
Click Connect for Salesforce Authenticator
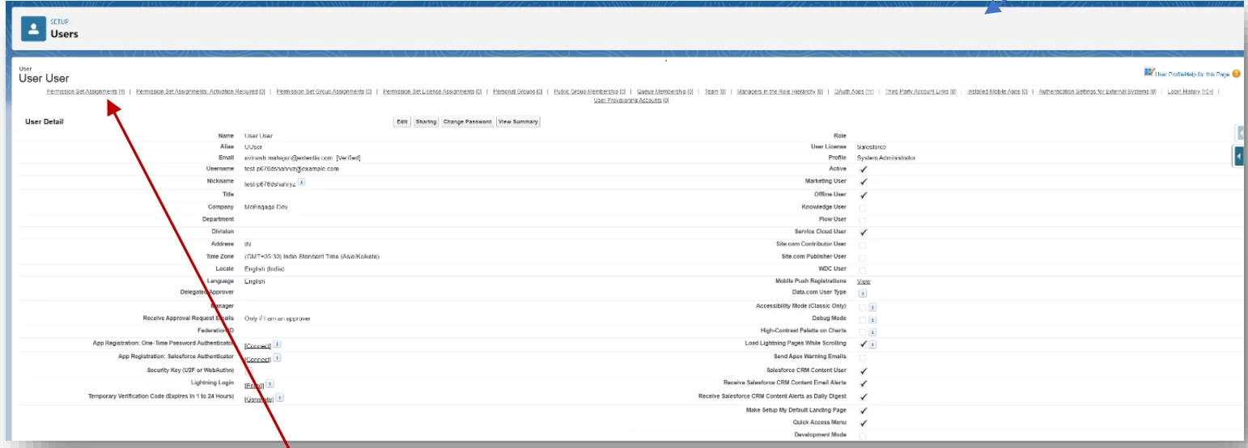257,358
